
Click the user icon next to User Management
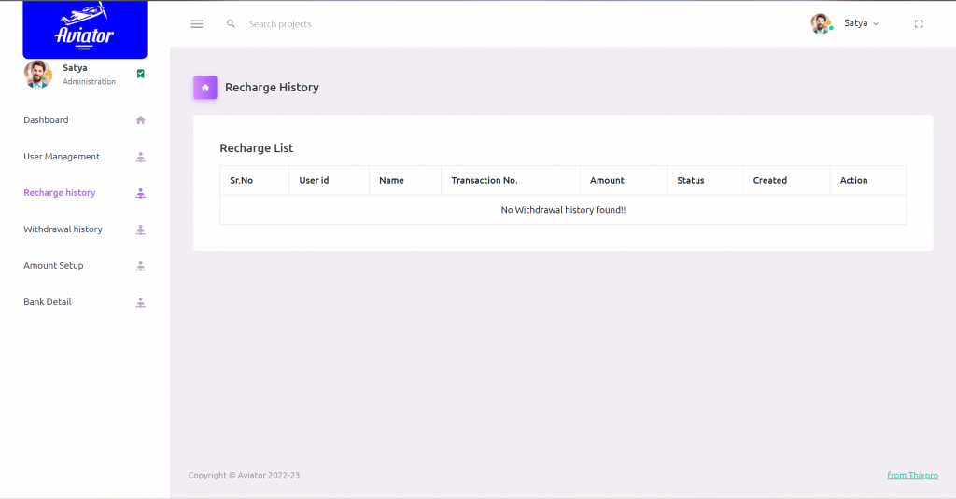(141, 157)
